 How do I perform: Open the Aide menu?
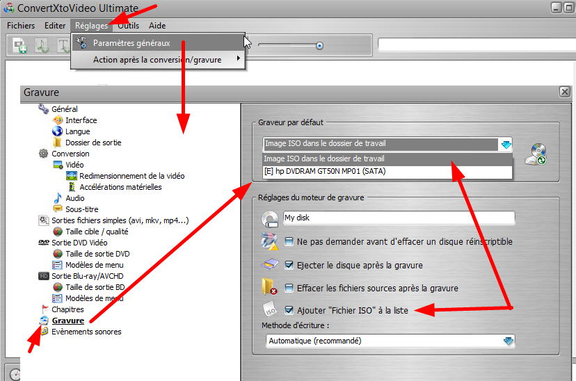click(x=157, y=26)
